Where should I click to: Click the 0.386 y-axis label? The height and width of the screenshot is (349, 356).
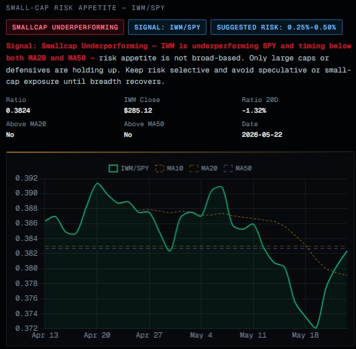[x=26, y=223]
